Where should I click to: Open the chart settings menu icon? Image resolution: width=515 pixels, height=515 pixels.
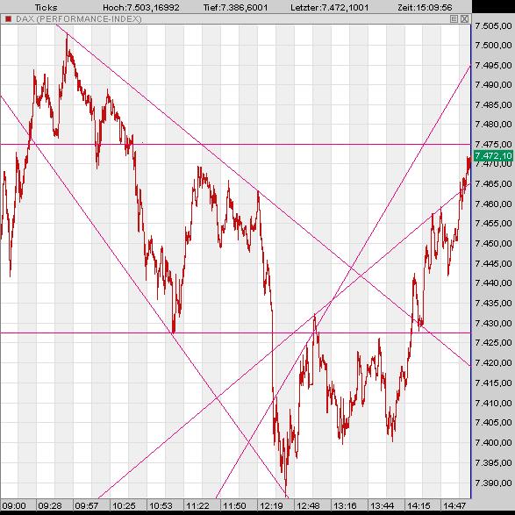coord(454,19)
